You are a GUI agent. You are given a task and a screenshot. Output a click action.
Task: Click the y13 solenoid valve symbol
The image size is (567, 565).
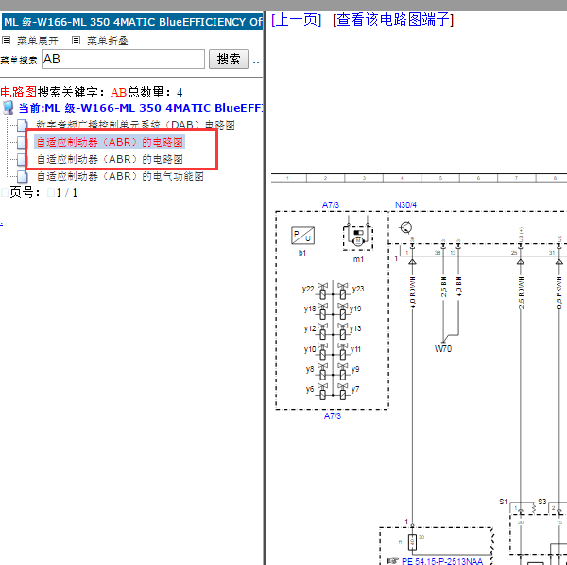pyautogui.click(x=342, y=330)
